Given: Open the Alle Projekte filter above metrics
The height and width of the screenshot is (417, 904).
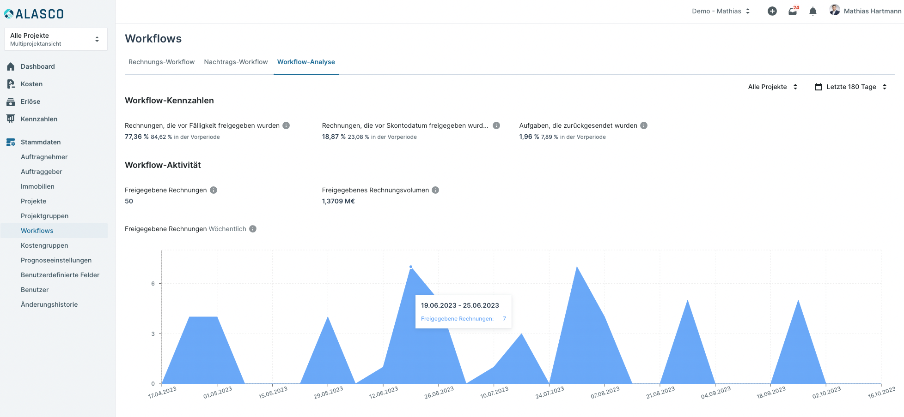Looking at the screenshot, I should (x=773, y=87).
